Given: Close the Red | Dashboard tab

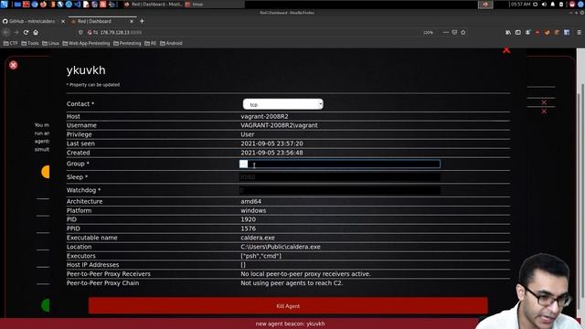Looking at the screenshot, I should 132,21.
